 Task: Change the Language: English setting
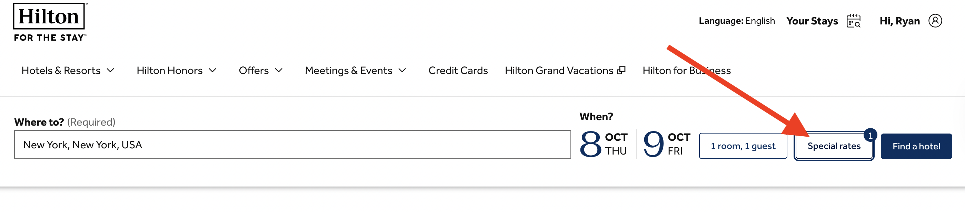pyautogui.click(x=736, y=21)
